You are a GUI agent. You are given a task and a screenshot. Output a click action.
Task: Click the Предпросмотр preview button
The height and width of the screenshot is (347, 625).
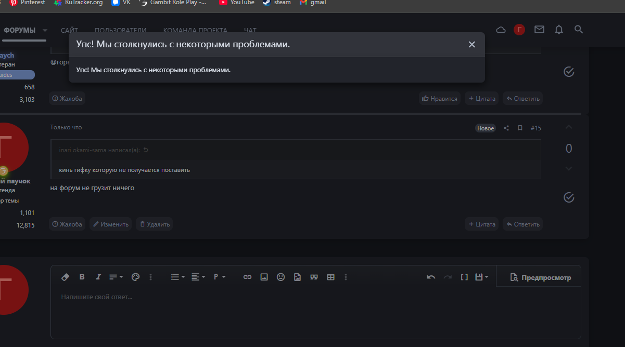click(540, 277)
